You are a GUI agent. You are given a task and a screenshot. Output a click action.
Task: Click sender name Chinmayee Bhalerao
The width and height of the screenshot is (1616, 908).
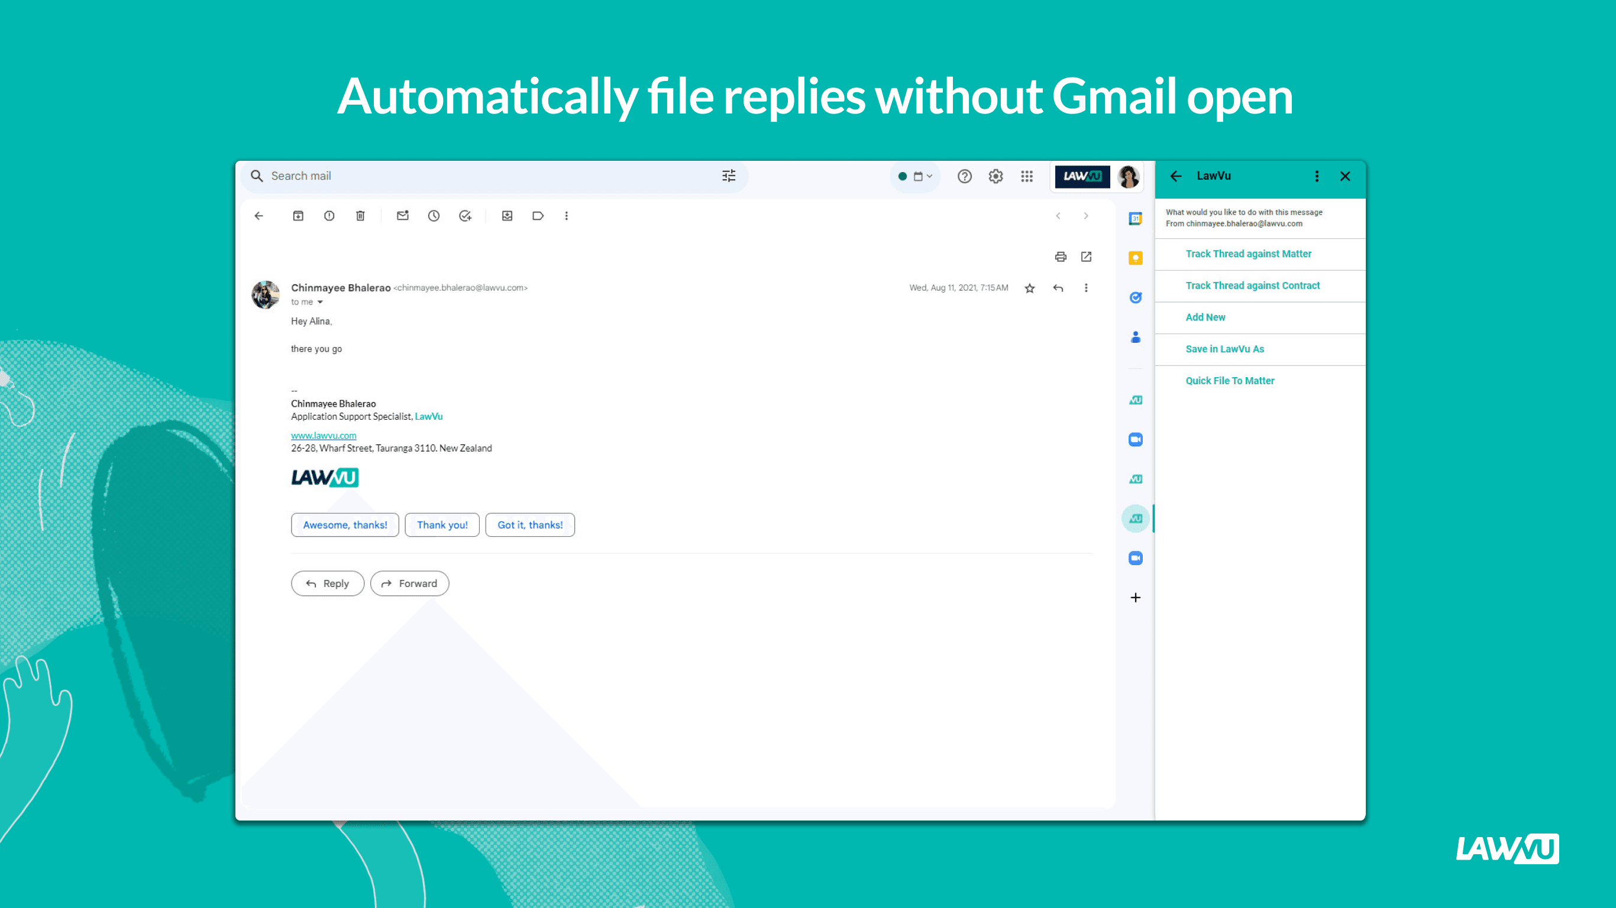[x=341, y=288]
